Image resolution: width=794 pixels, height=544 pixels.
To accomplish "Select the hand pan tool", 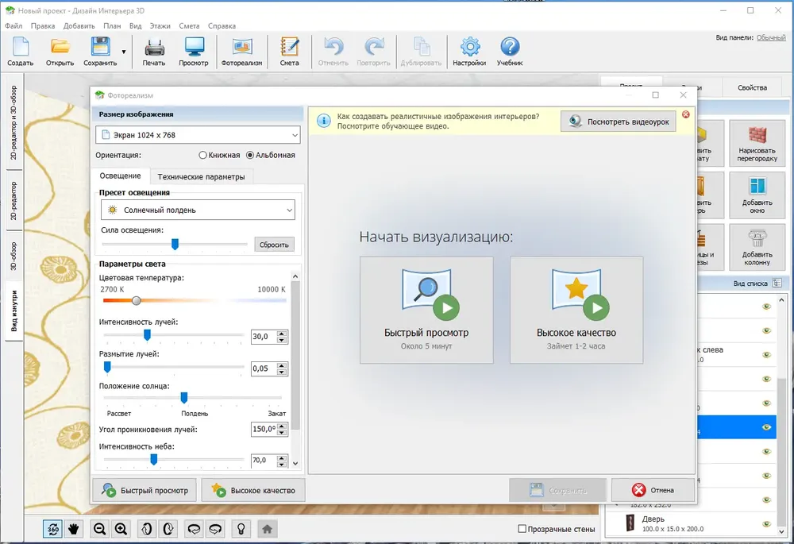I will (x=73, y=529).
